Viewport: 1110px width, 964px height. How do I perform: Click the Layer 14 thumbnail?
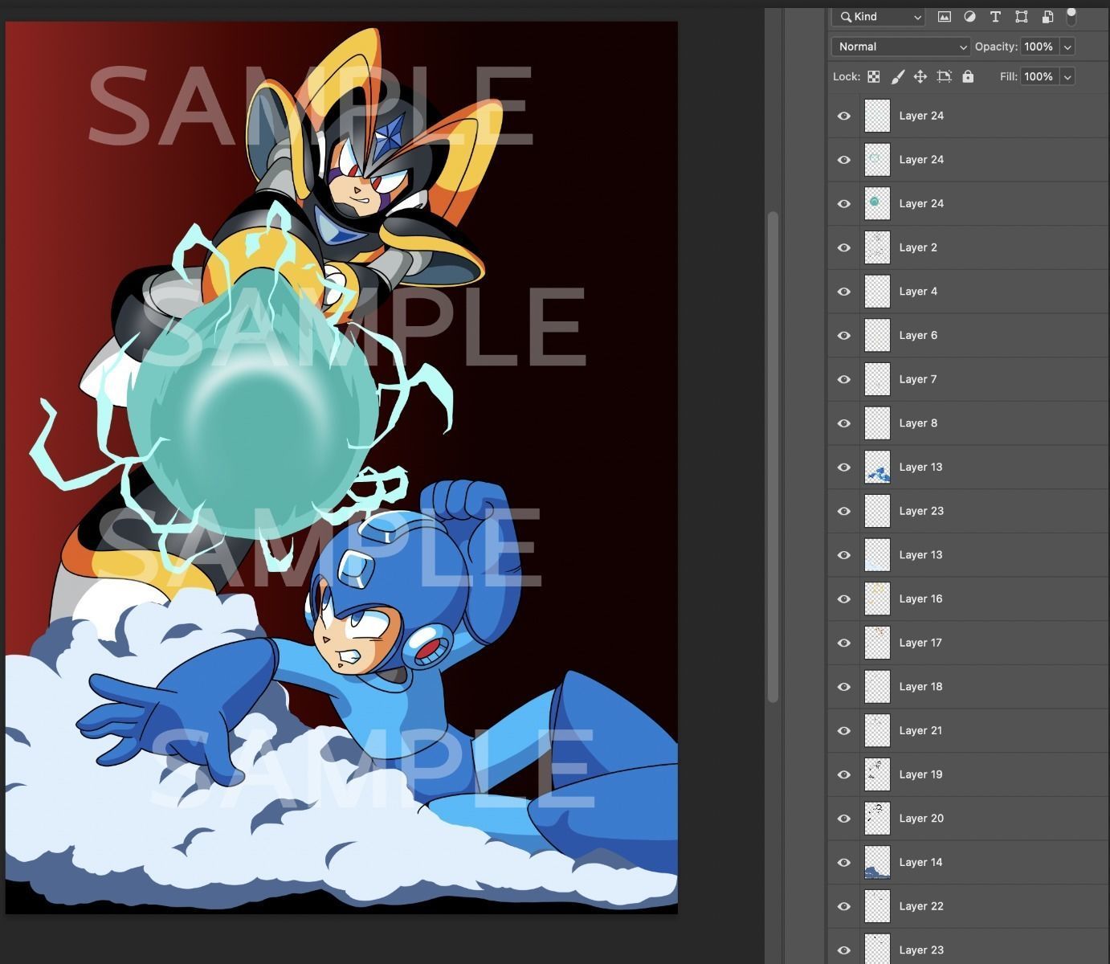pos(877,862)
